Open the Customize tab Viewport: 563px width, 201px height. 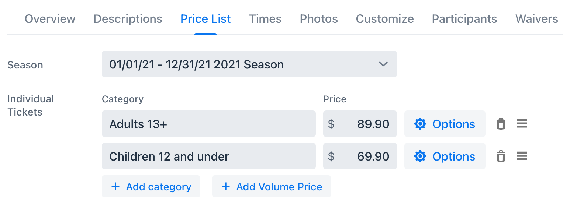[385, 19]
